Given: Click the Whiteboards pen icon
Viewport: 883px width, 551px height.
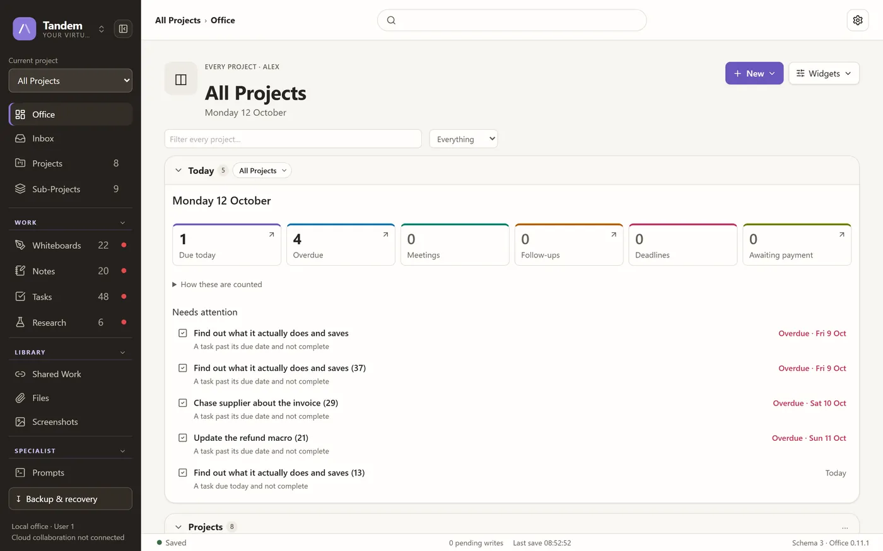Looking at the screenshot, I should [x=20, y=246].
